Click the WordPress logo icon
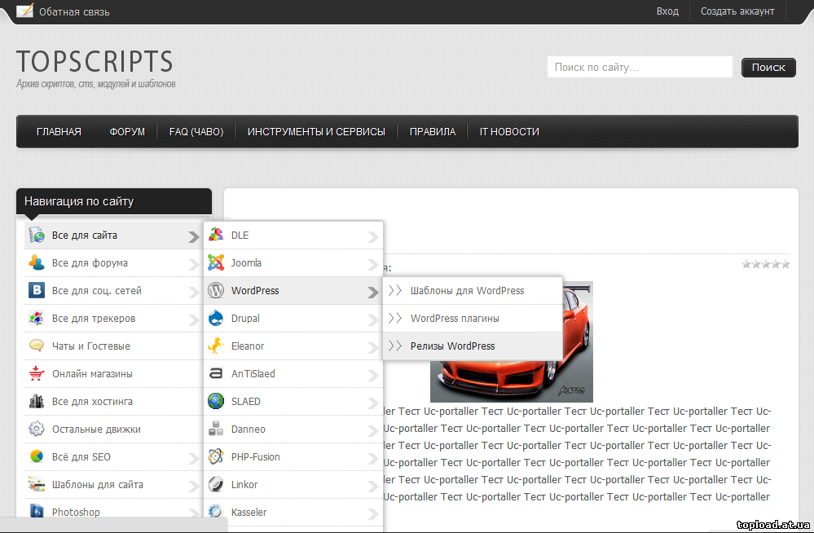814x533 pixels. [x=216, y=290]
